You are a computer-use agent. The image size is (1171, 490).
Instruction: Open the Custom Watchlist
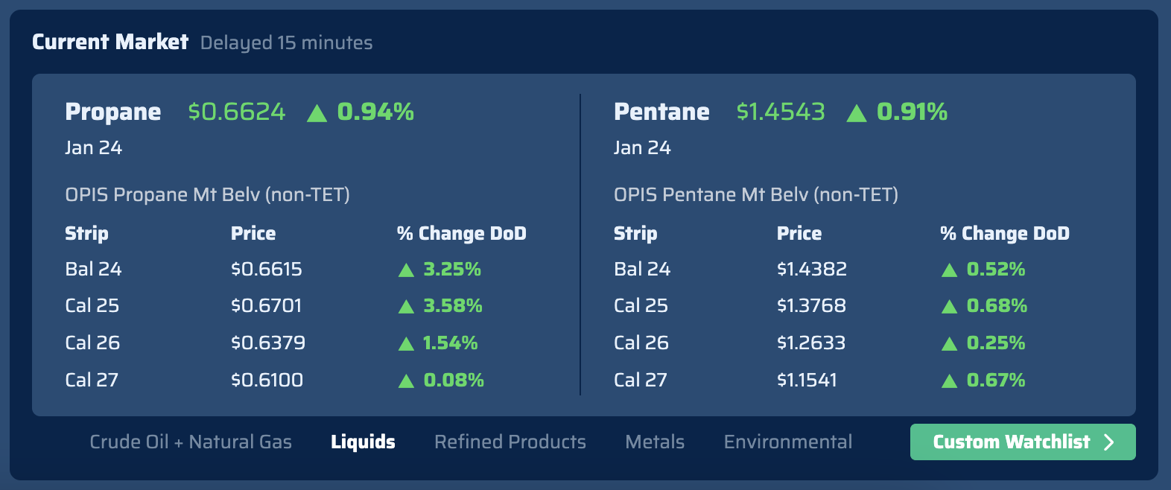(x=1022, y=442)
